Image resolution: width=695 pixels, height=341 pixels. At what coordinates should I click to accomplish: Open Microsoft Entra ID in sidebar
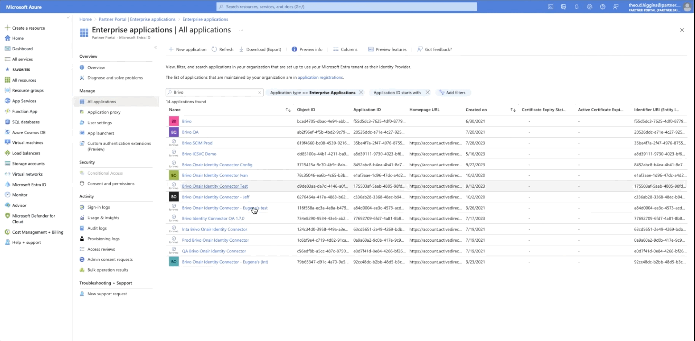(x=29, y=185)
